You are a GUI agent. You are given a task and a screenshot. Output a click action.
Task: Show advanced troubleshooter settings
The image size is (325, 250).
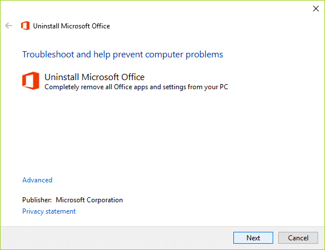coord(38,180)
